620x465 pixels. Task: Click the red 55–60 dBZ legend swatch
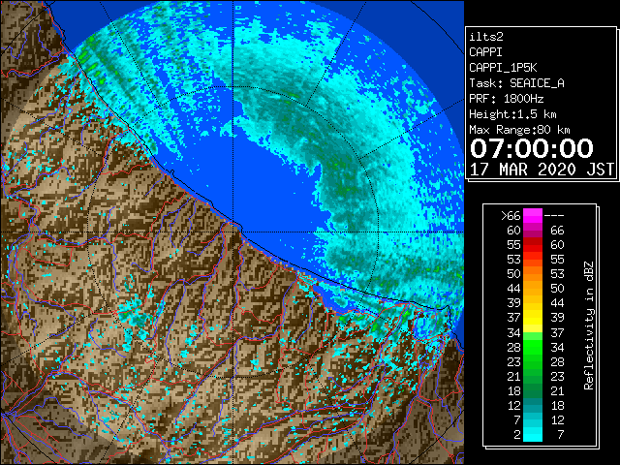coord(533,245)
